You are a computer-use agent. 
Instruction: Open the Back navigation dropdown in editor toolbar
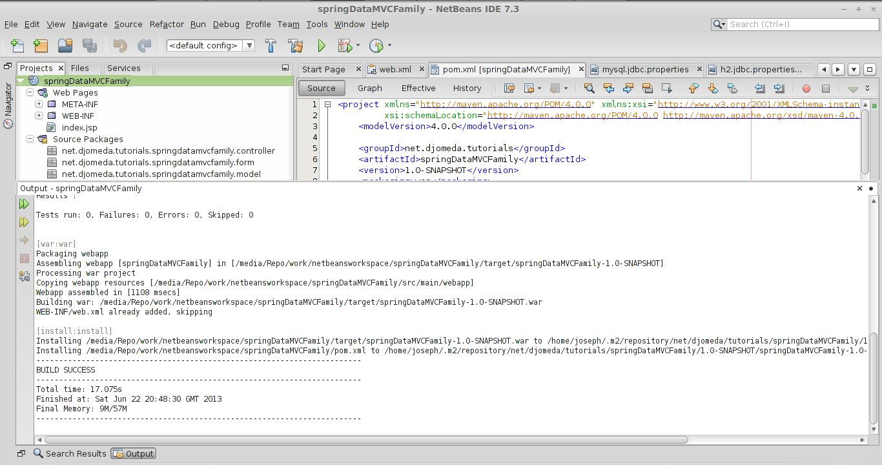pyautogui.click(x=538, y=88)
